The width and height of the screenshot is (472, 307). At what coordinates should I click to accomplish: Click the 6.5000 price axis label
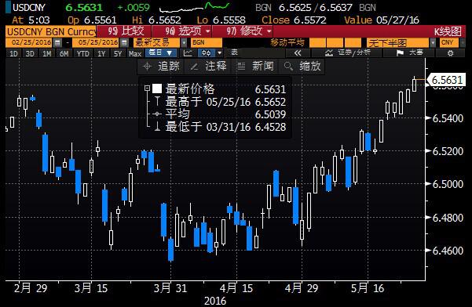coord(448,184)
